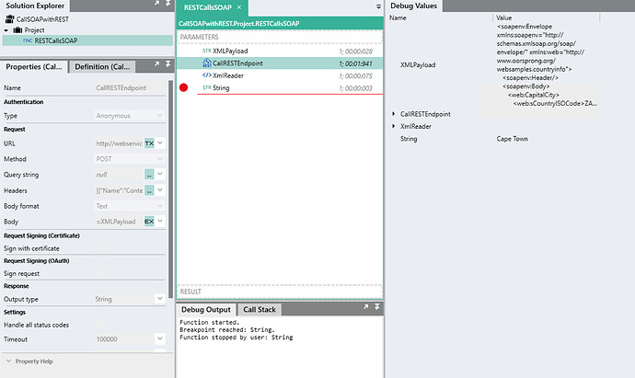Switch to the Call Stack tab
635x378 pixels.
(x=260, y=310)
